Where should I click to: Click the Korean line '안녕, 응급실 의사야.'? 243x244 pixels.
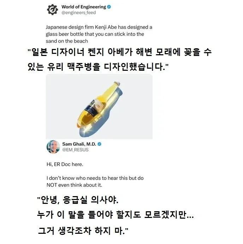pos(78,200)
